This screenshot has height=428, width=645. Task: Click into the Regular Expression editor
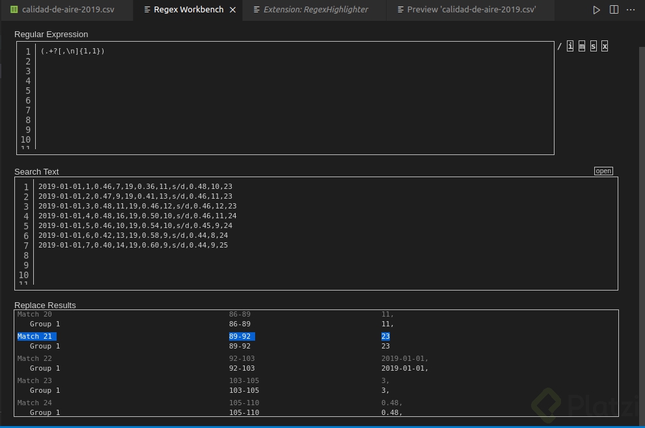[285, 98]
